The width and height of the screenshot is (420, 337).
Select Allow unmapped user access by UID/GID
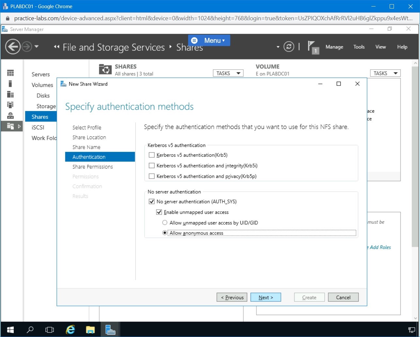click(x=165, y=223)
